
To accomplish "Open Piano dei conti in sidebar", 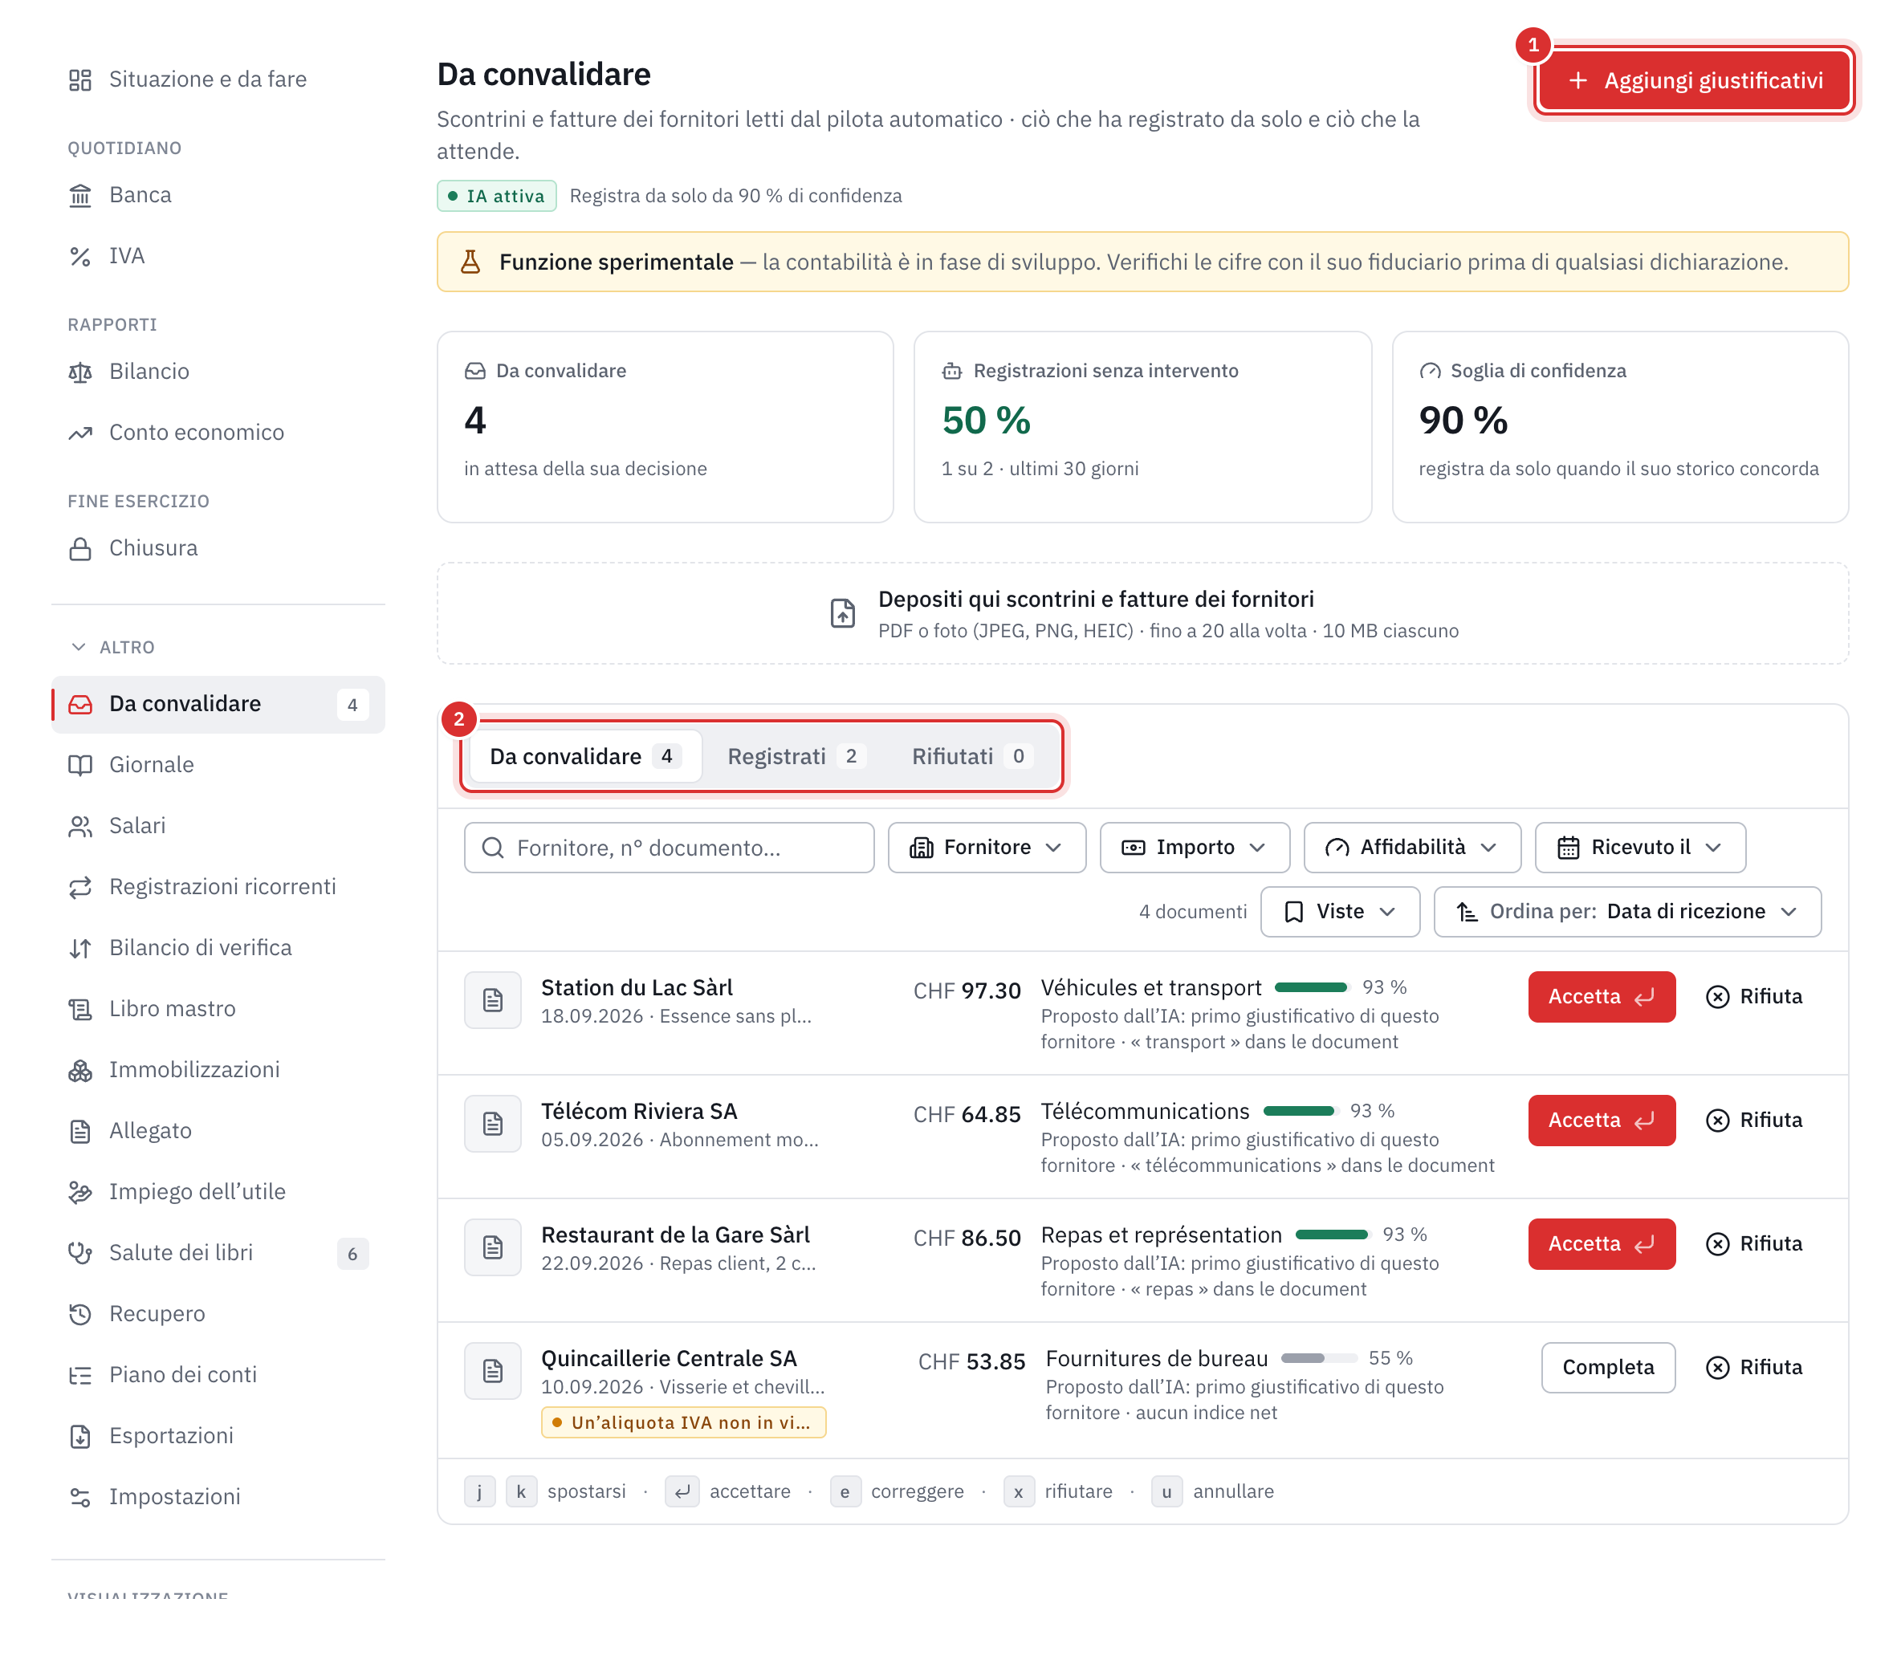I will [x=218, y=1376].
